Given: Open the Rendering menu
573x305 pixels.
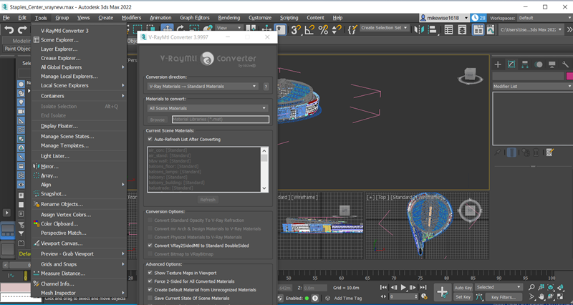Looking at the screenshot, I should point(230,17).
